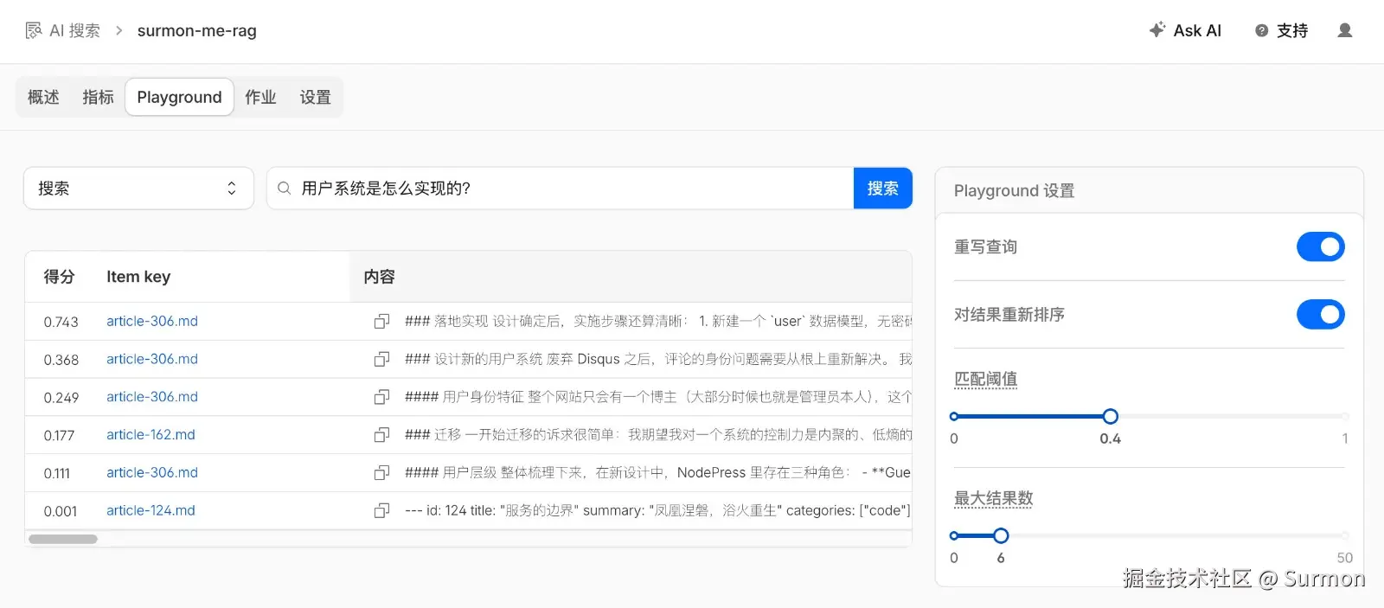
Task: Click the AI 搜索 breadcrumb icon
Action: tap(34, 31)
